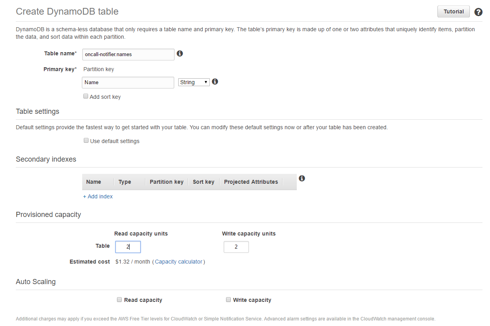490x326 pixels.
Task: Click the + Add index link
Action: tap(98, 196)
